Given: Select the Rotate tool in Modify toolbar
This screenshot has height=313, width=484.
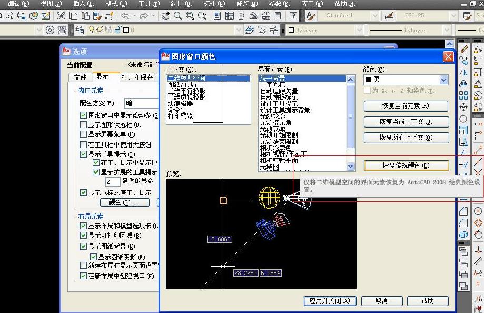Looking at the screenshot, I should 463,119.
